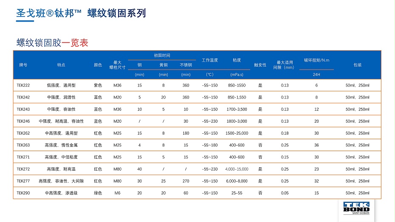Select the 包装 column header
The width and height of the screenshot is (395, 222).
click(357, 65)
